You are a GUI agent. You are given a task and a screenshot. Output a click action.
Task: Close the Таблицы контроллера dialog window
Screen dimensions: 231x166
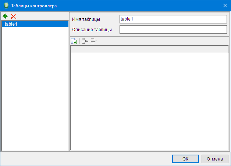point(225,6)
